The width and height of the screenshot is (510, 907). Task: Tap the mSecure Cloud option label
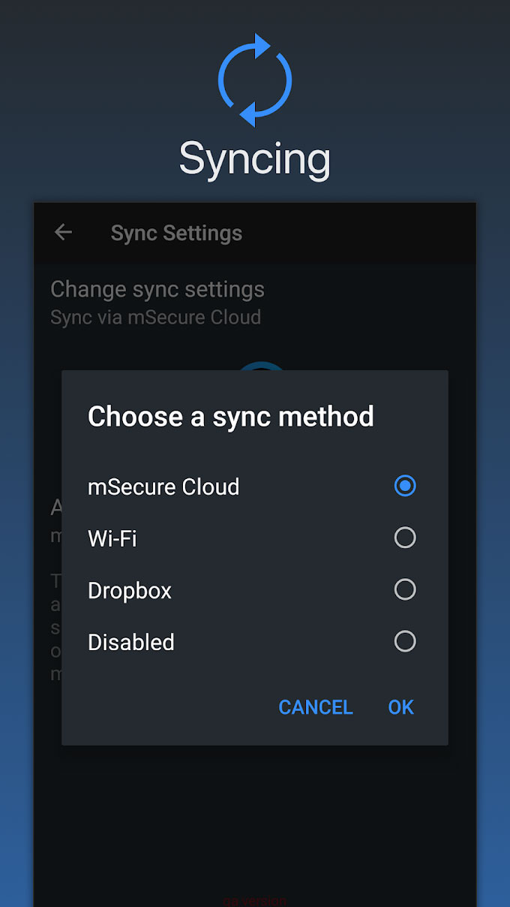click(163, 487)
